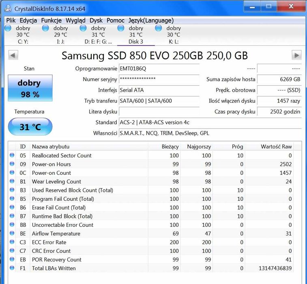Select the Total LBAs Written row
This screenshot has width=307, height=284.
[x=151, y=268]
